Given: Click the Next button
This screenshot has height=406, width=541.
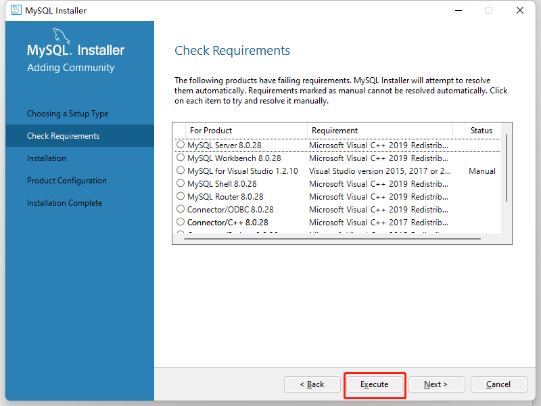Looking at the screenshot, I should point(436,384).
